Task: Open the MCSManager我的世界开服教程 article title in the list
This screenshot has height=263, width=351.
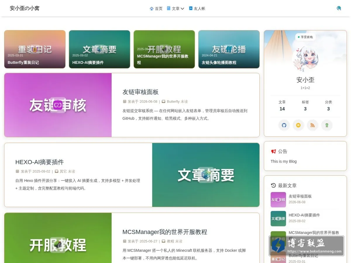Action: click(165, 232)
